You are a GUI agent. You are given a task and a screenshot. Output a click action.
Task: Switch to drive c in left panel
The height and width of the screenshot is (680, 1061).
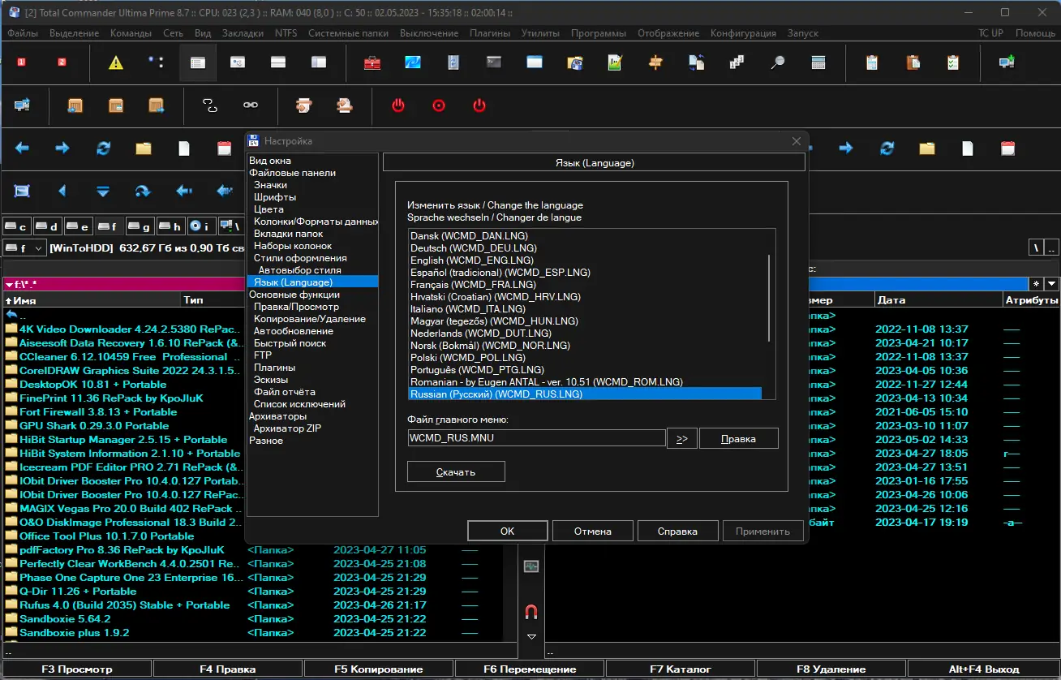(16, 226)
